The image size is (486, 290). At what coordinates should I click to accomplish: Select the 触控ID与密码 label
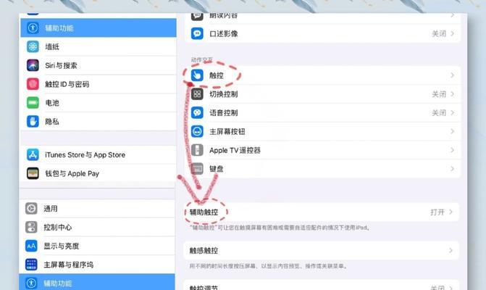67,84
